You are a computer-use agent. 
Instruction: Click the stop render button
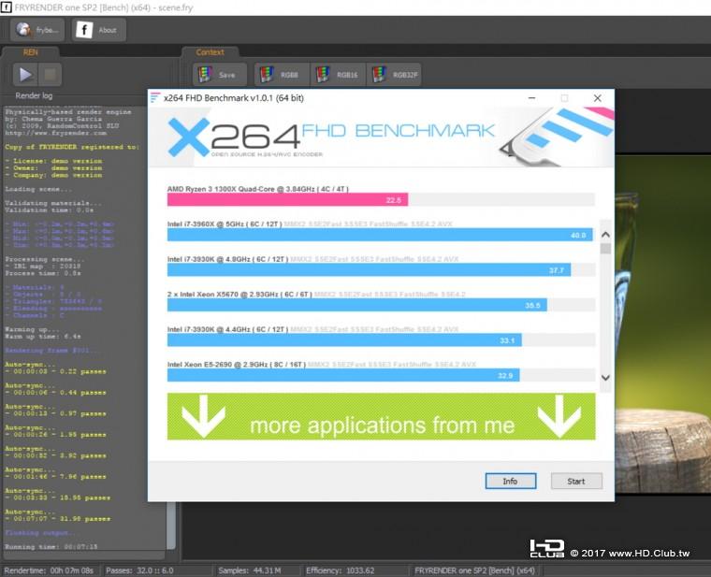(50, 75)
